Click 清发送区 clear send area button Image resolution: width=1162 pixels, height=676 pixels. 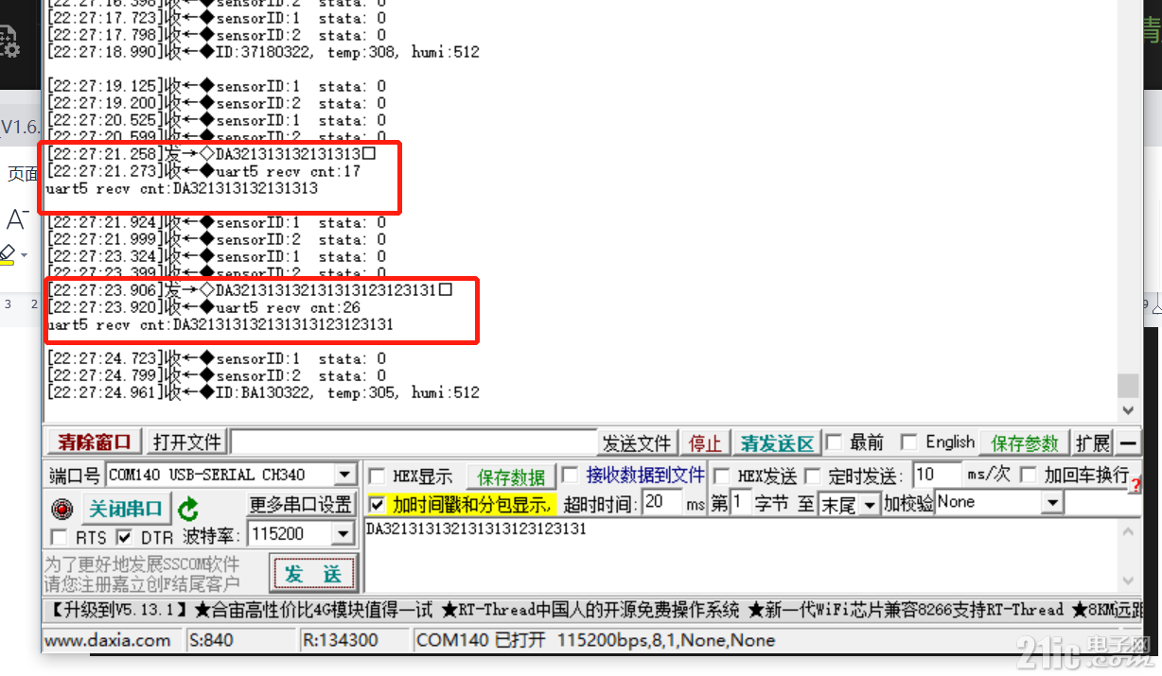(x=777, y=443)
